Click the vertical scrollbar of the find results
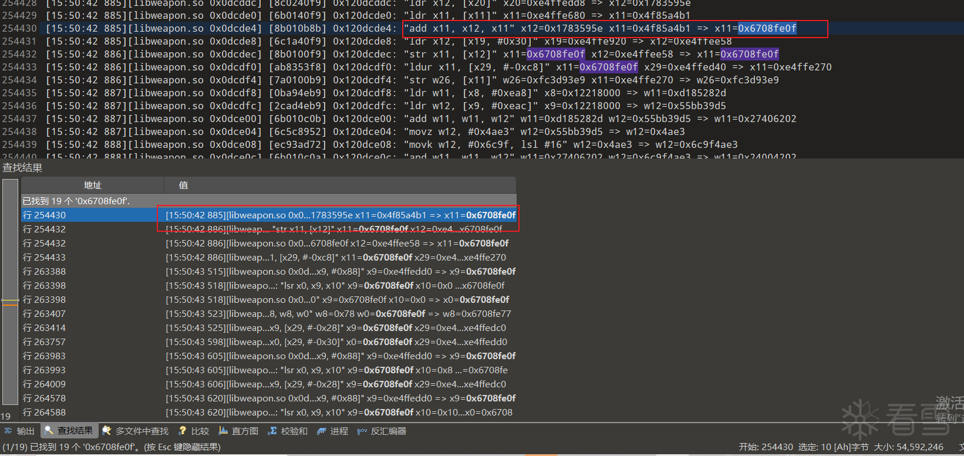The height and width of the screenshot is (456, 964). point(10,292)
